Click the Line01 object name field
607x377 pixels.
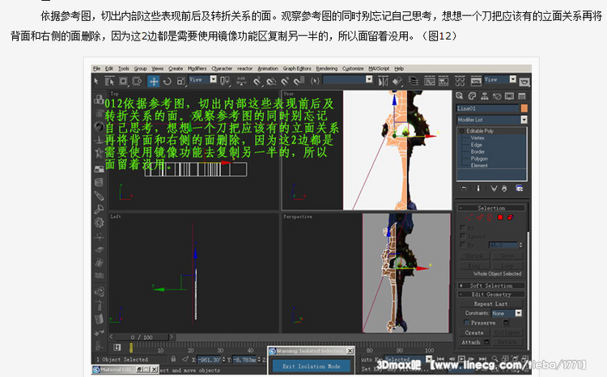tap(488, 108)
